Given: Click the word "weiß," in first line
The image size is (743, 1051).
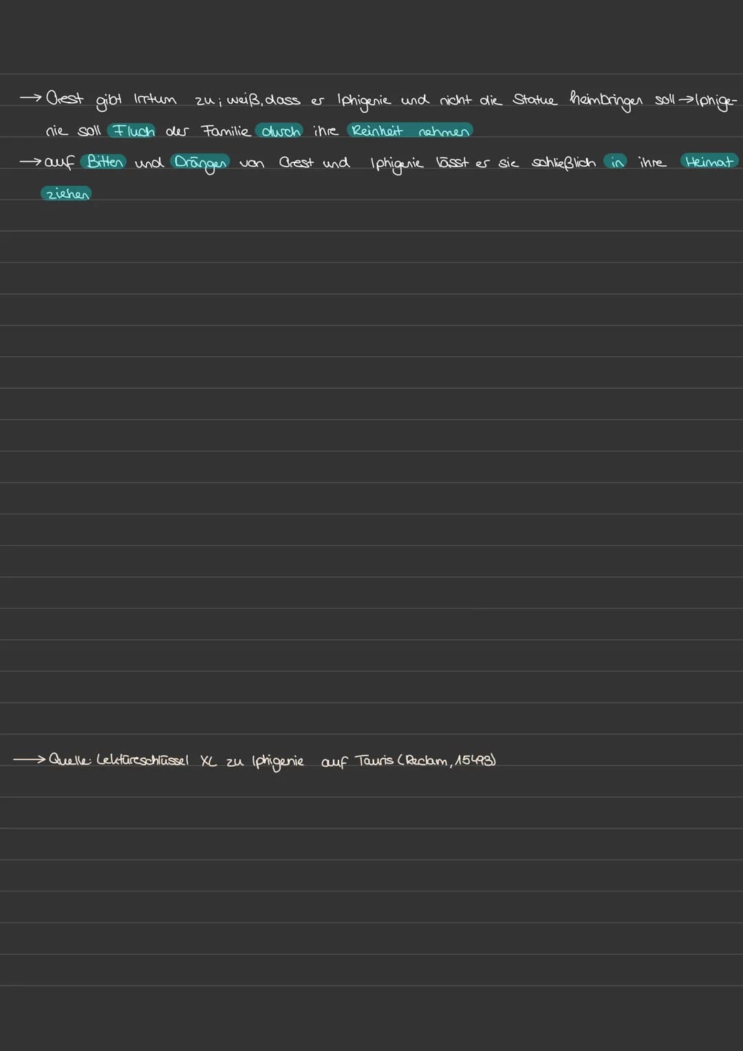Looking at the screenshot, I should pos(245,100).
